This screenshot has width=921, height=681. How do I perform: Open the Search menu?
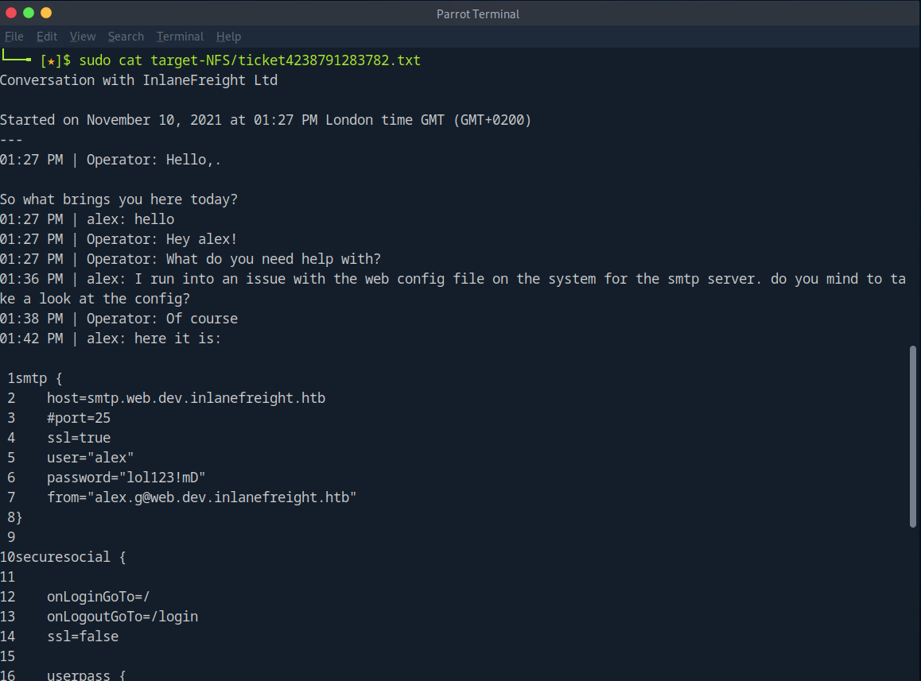pyautogui.click(x=126, y=37)
